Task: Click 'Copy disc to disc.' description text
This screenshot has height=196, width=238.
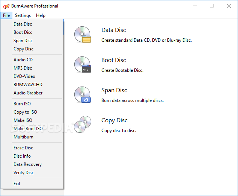Action: (x=119, y=131)
